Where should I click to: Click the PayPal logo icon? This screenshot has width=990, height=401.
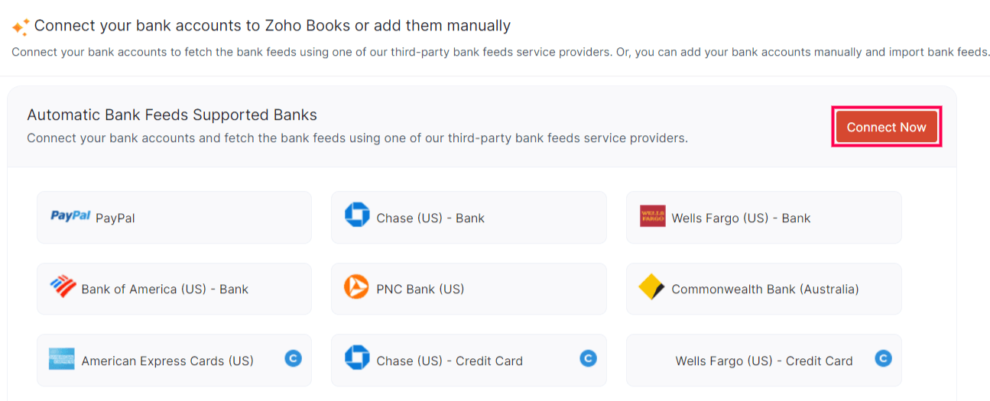(70, 216)
